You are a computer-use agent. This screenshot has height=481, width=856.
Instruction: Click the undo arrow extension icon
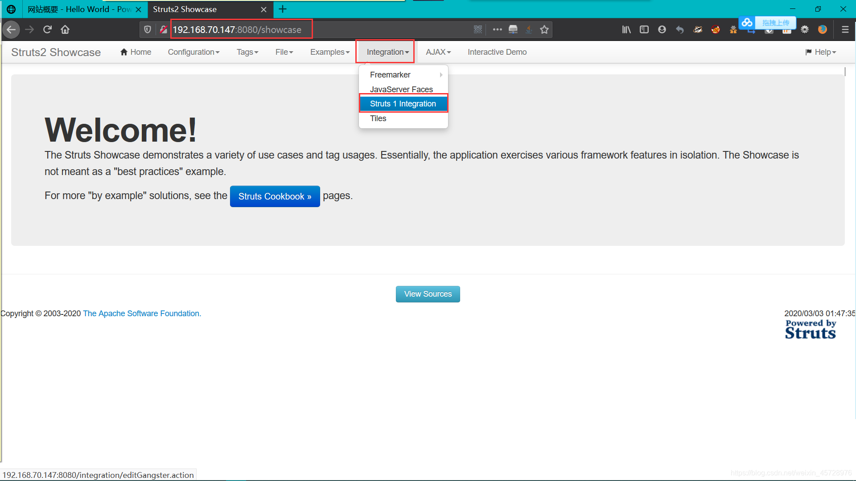(680, 29)
